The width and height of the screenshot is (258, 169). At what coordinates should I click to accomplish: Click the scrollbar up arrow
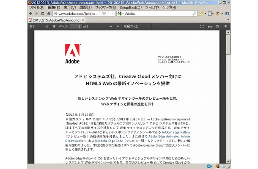click(x=228, y=32)
